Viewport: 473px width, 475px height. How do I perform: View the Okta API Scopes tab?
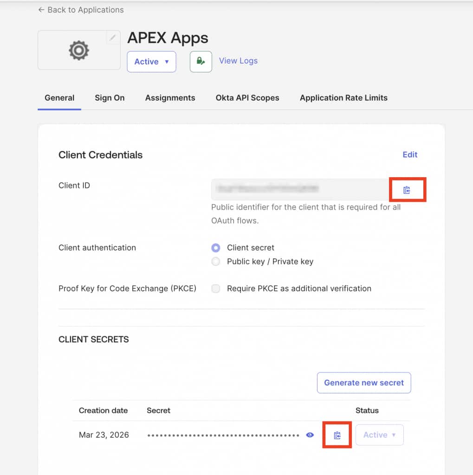247,97
